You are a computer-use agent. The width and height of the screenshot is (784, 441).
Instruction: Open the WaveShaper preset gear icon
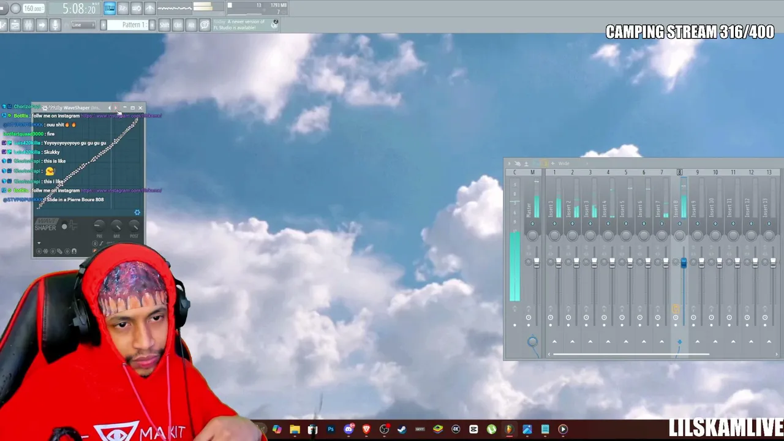pos(137,213)
